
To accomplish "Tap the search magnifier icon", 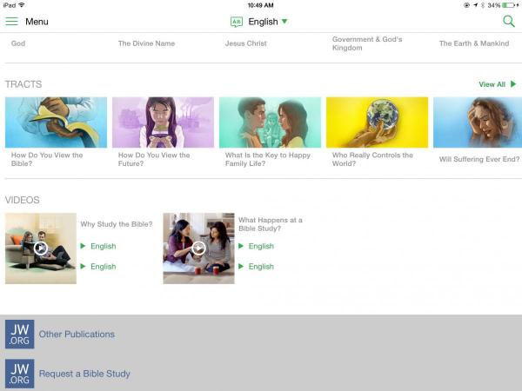I will [509, 22].
